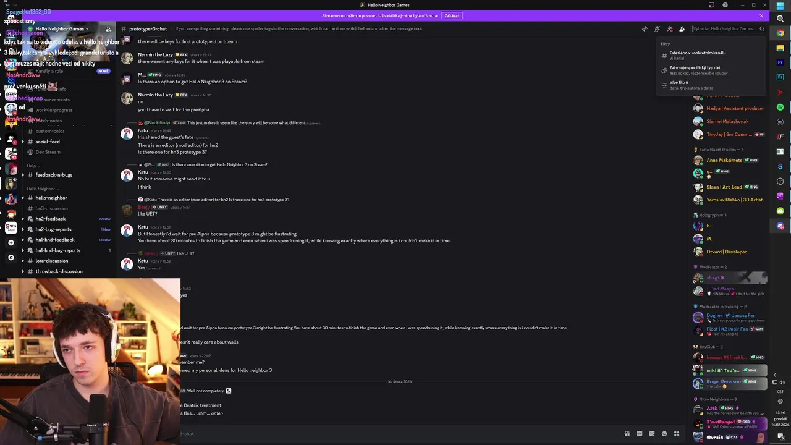The height and width of the screenshot is (445, 791).
Task: Open Discover servers compass icon
Action: pyautogui.click(x=11, y=257)
